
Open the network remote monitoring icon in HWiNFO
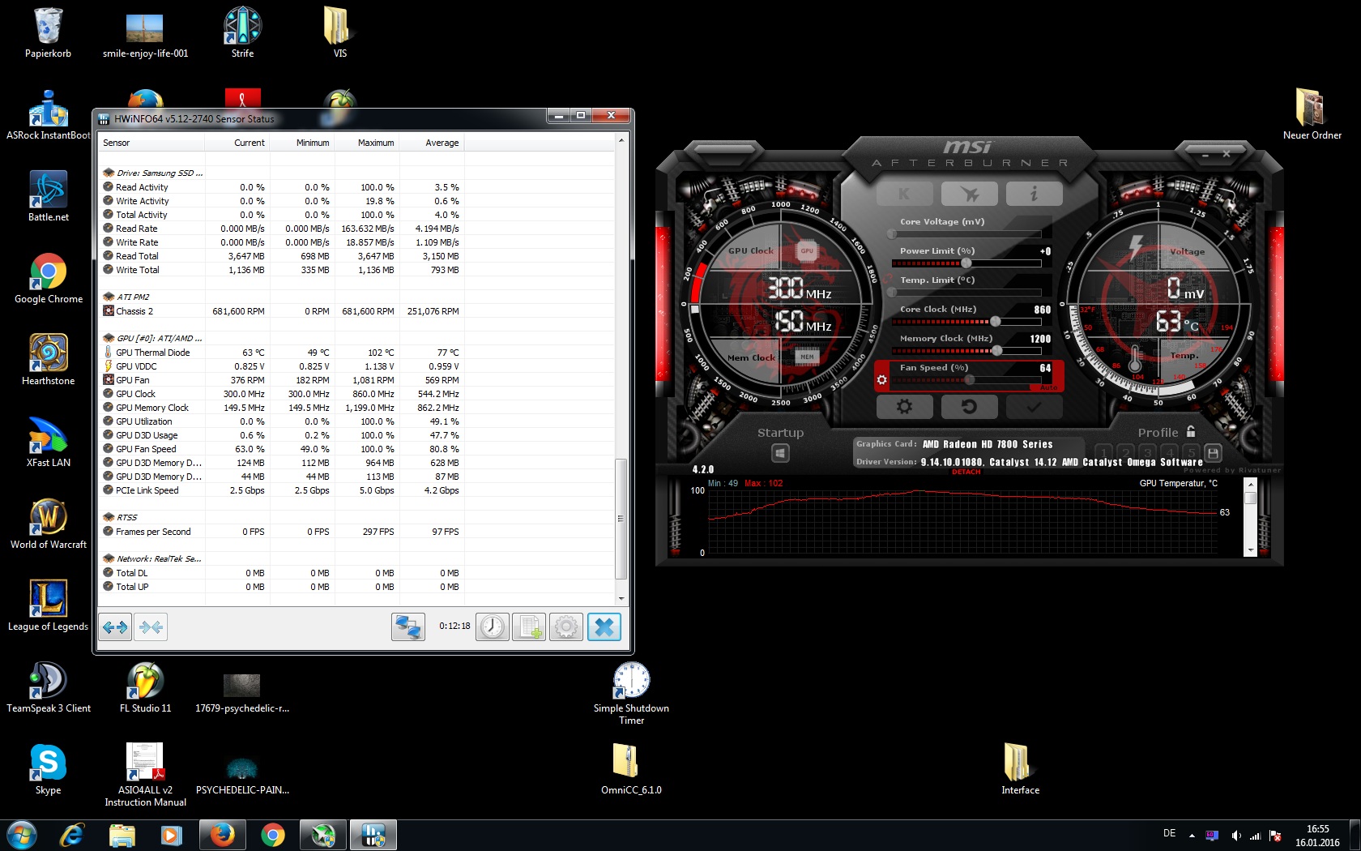click(407, 626)
